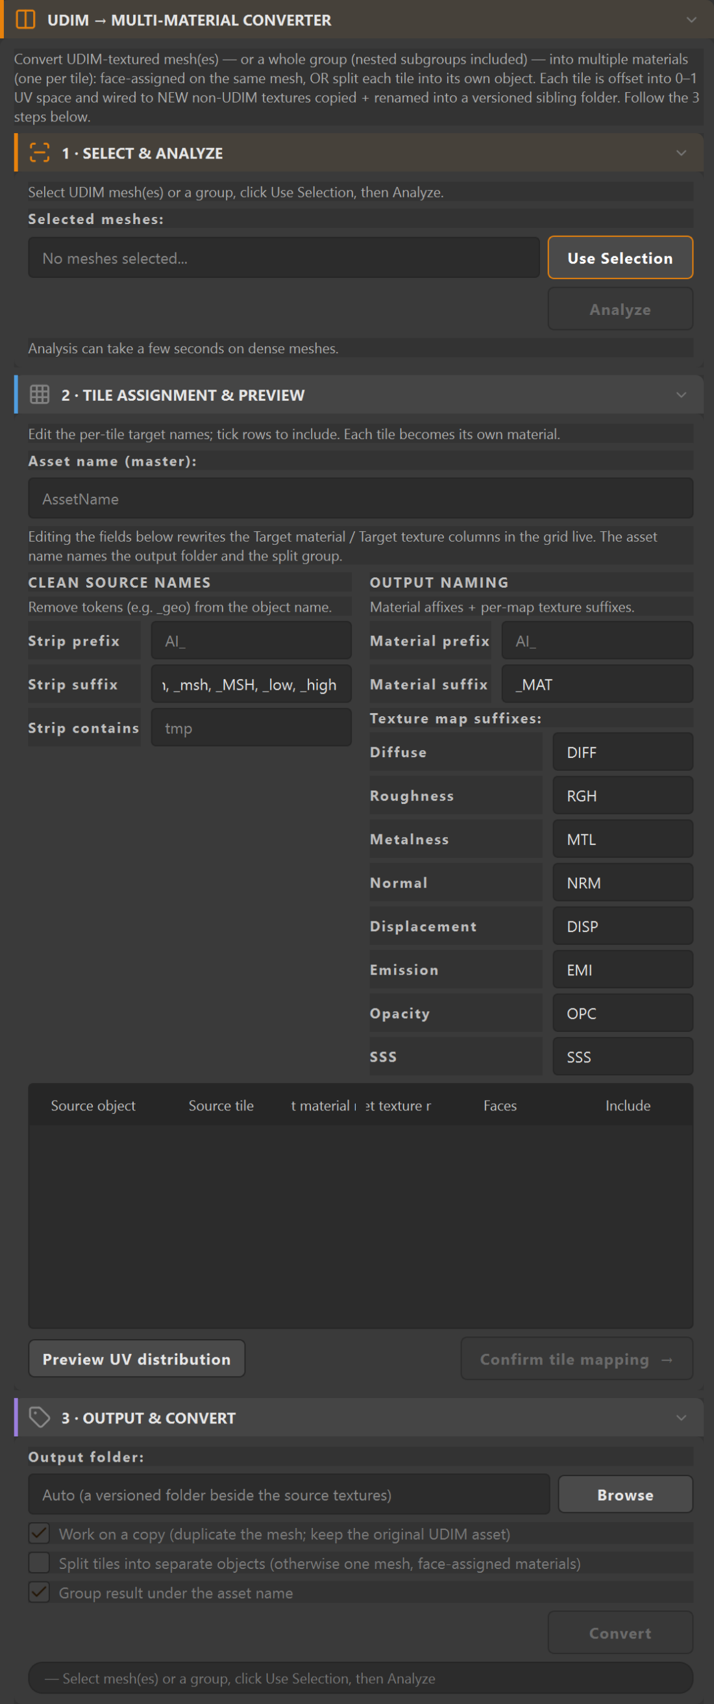
Task: Click the Strip prefix input field
Action: [x=251, y=640]
